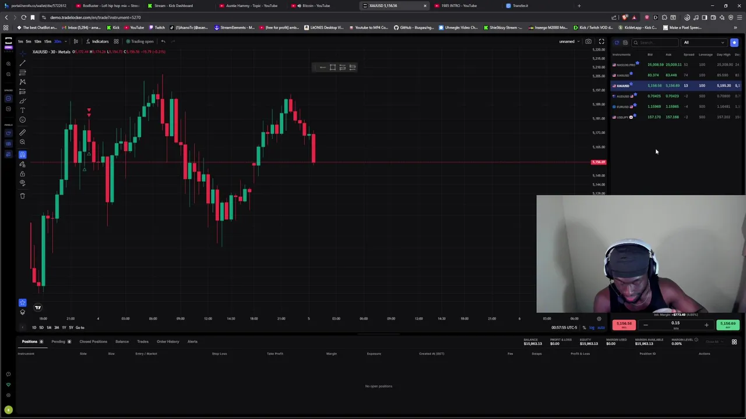The height and width of the screenshot is (419, 746).
Task: Open the Closed Positions tab
Action: pos(93,342)
